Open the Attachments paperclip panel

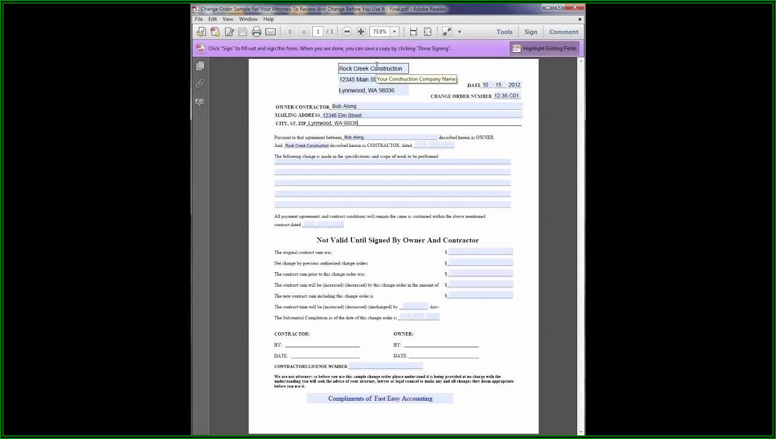click(201, 84)
